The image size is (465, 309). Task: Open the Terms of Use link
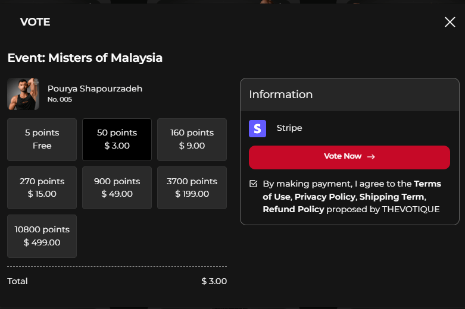[x=427, y=184]
